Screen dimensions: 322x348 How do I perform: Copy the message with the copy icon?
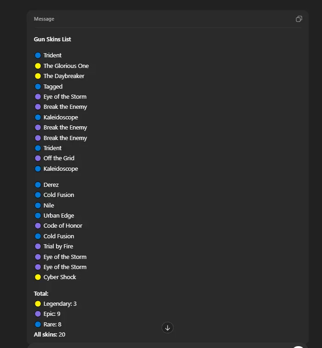[299, 19]
